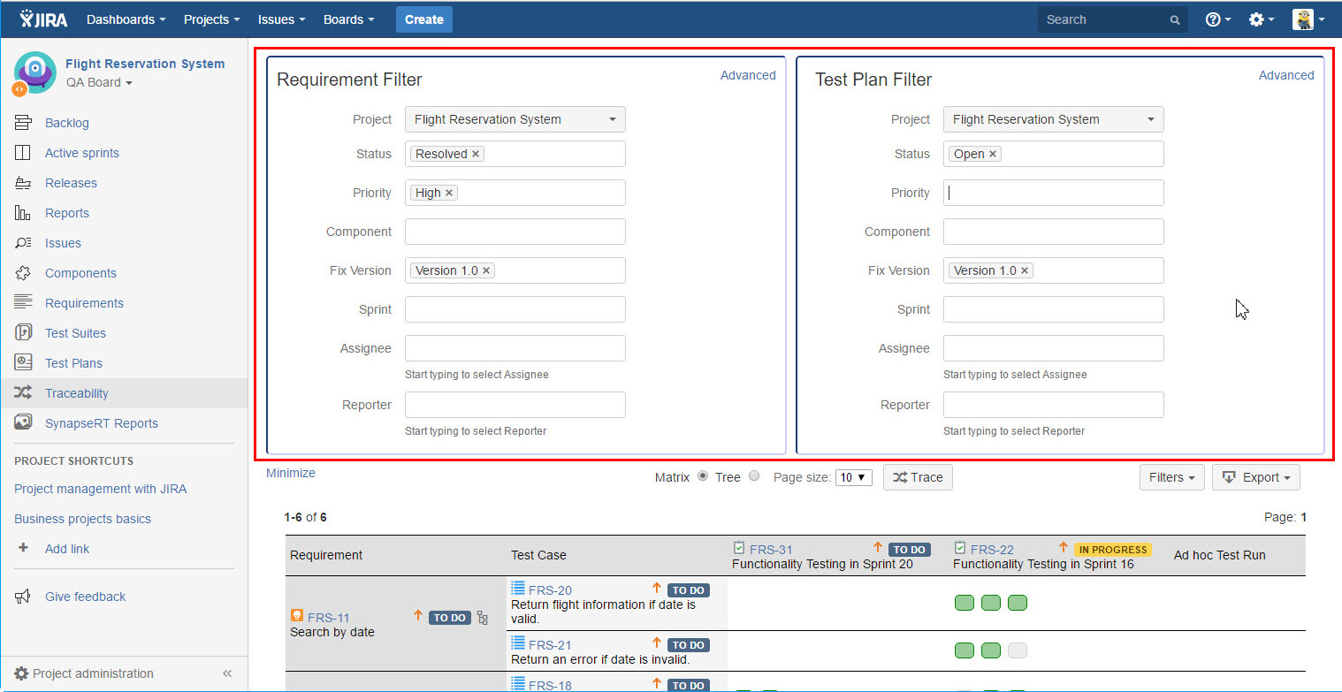
Task: Click Advanced link in Test Plan Filter
Action: (1286, 75)
